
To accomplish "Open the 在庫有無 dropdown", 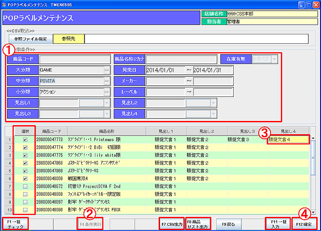I will (274, 59).
